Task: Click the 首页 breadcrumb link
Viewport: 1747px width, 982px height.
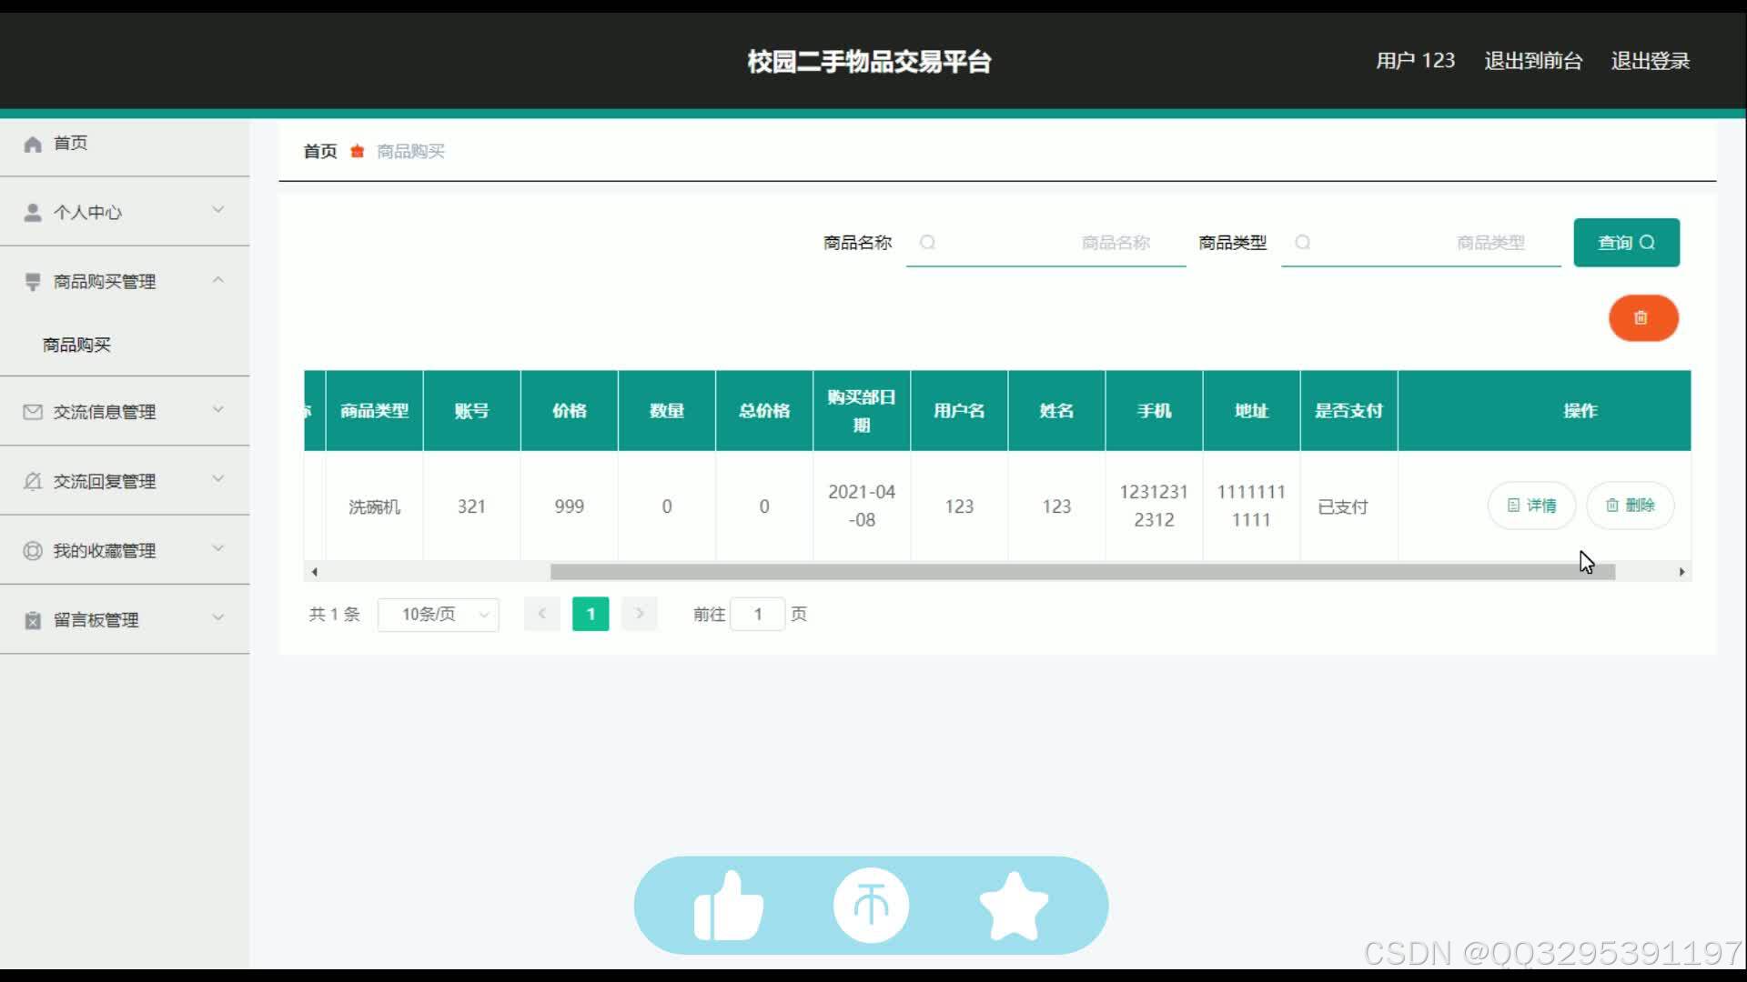Action: coord(320,152)
